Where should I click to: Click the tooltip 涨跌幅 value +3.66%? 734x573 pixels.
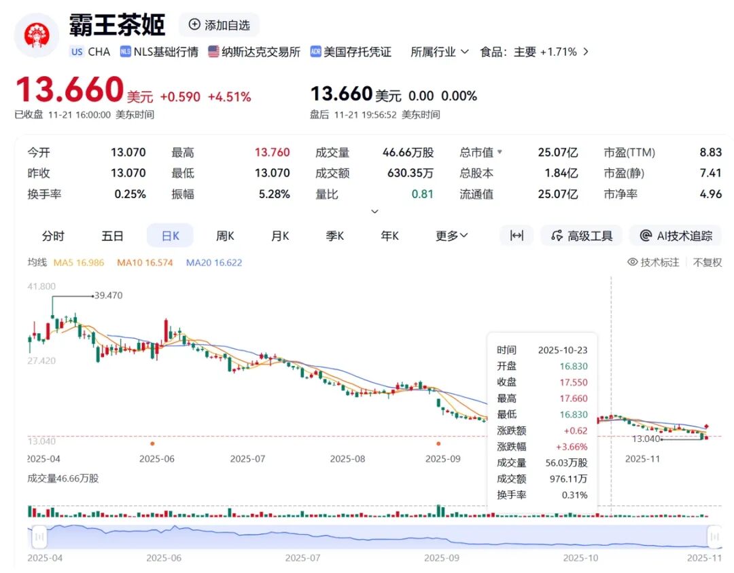coord(572,447)
